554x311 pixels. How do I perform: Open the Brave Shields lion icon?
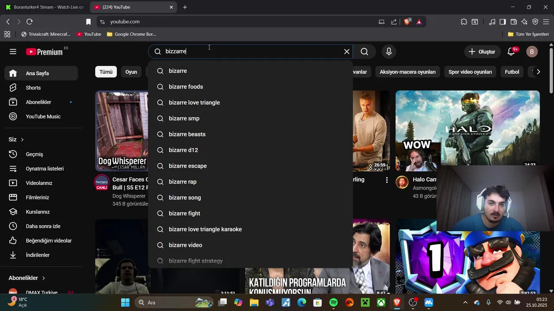[407, 22]
